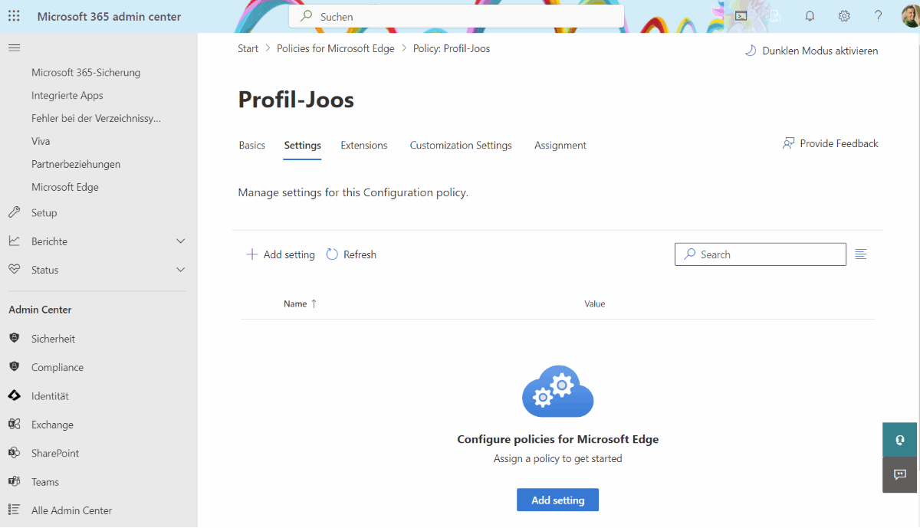Expand the Berichte section
This screenshot has height=528, width=920.
181,241
